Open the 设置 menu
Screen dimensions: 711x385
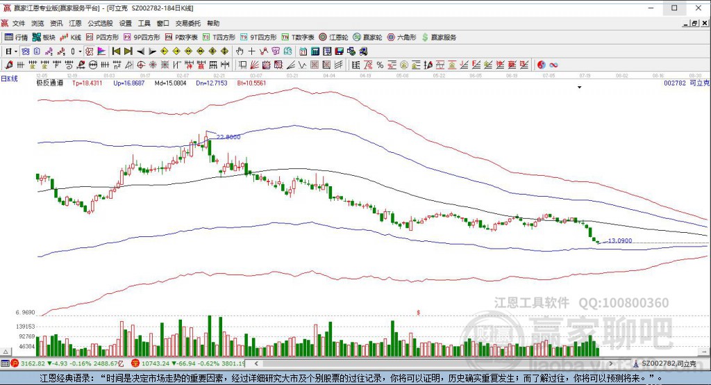coord(126,23)
